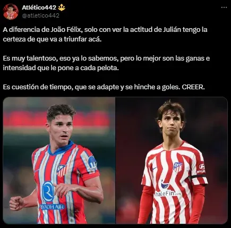Click the gold badge next to Atlético442
Viewport: 231px width, 228px height.
click(62, 7)
